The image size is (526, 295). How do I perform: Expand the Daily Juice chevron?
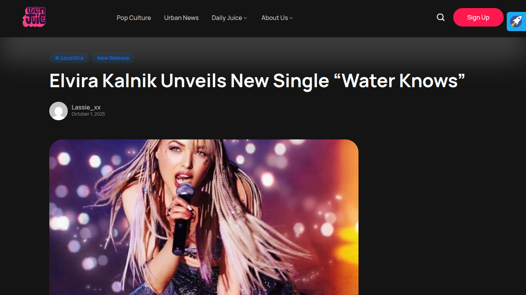[245, 18]
